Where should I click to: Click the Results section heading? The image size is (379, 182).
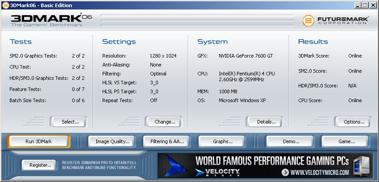[313, 41]
